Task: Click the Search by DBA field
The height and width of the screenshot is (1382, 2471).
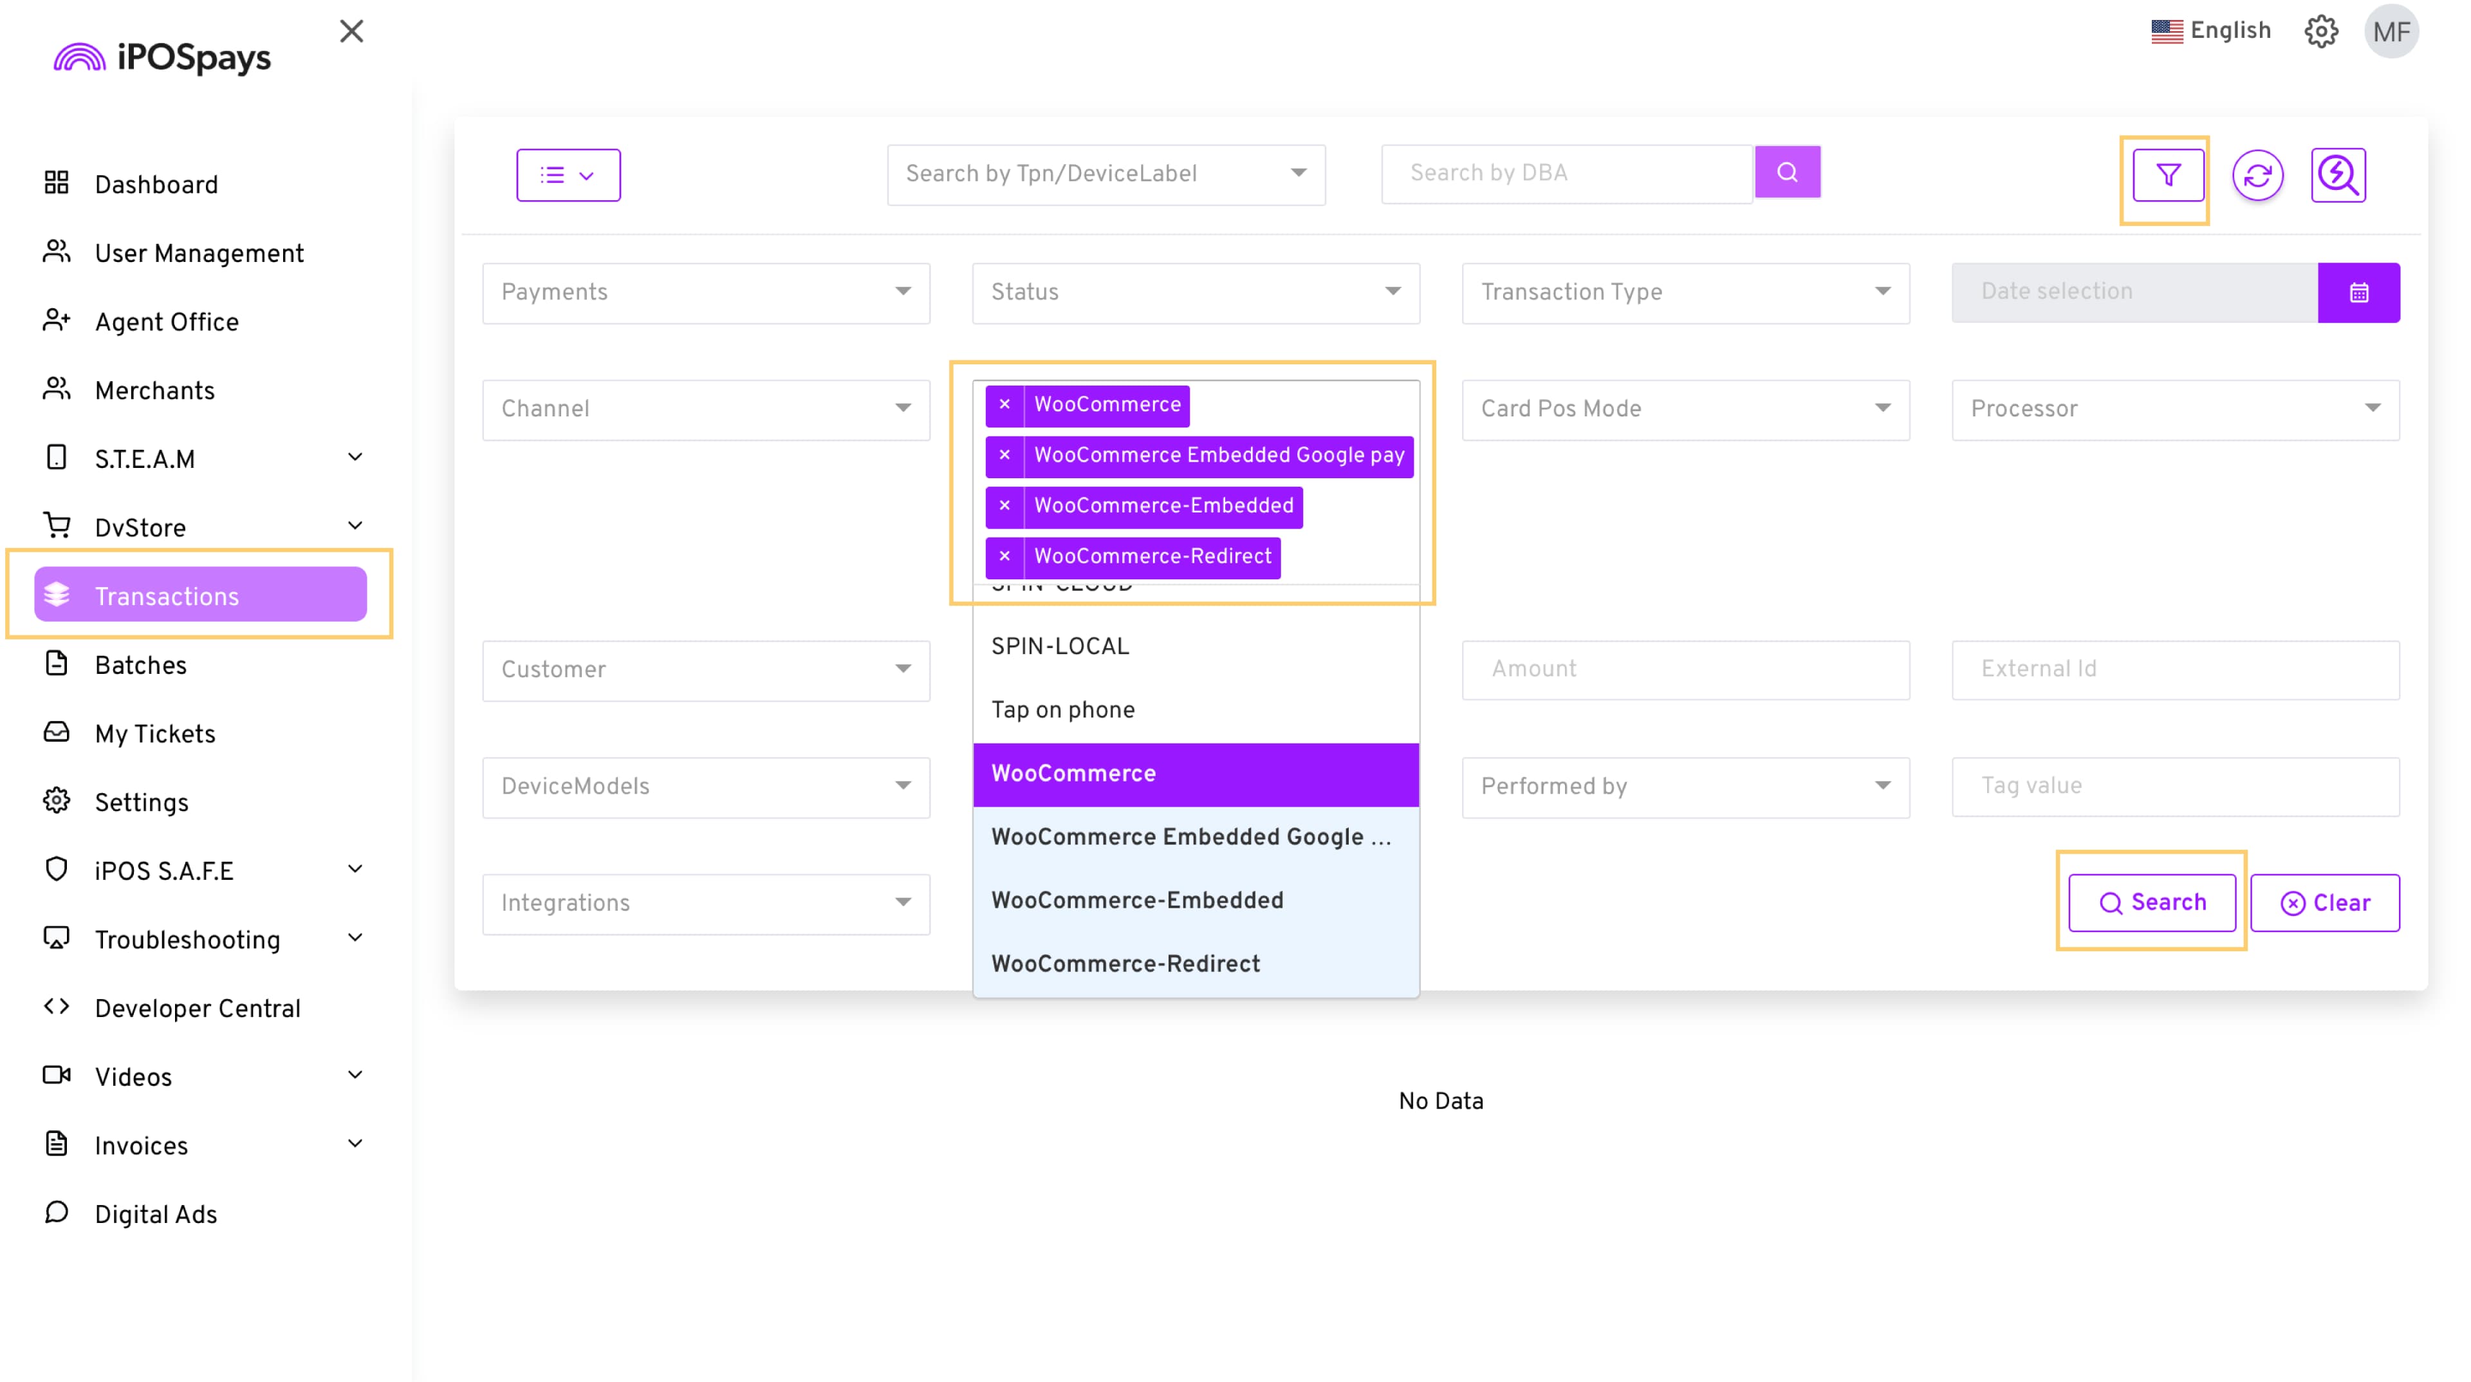Action: point(1566,174)
